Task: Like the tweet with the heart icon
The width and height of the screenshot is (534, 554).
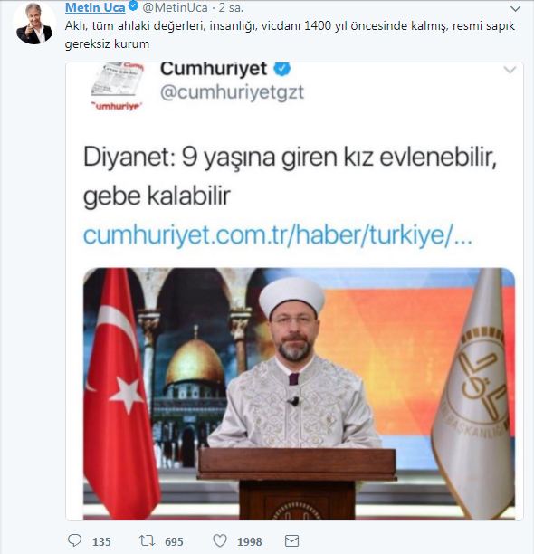Action: click(x=220, y=540)
